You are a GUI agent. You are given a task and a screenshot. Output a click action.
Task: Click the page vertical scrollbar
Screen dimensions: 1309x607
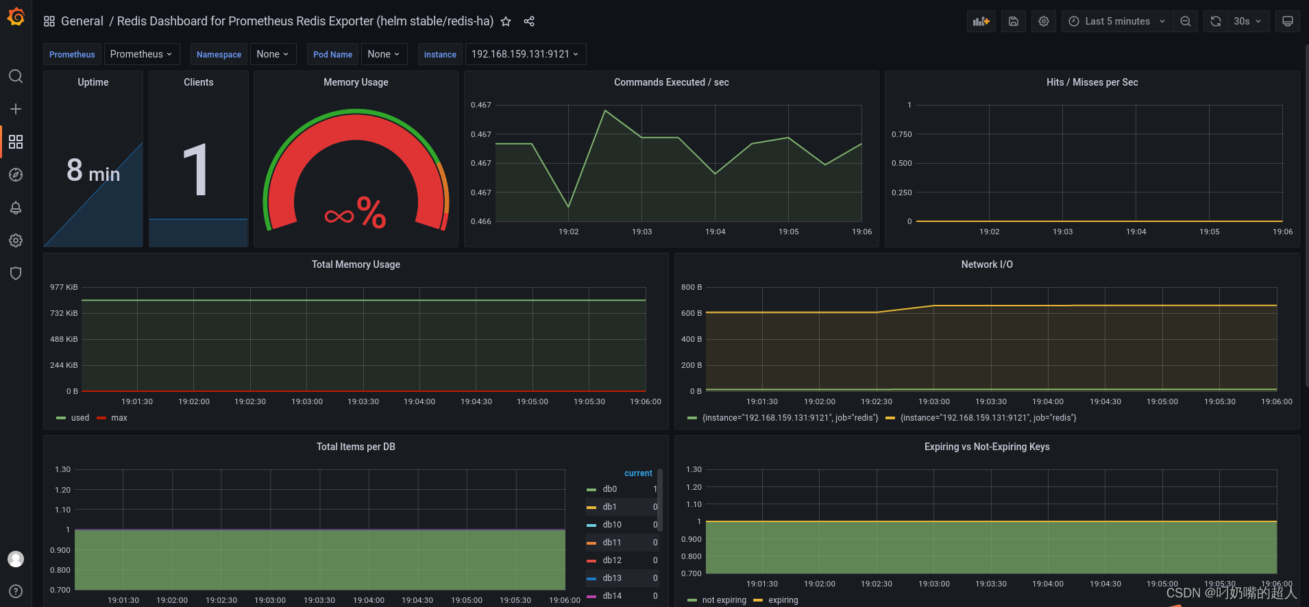point(1307,216)
